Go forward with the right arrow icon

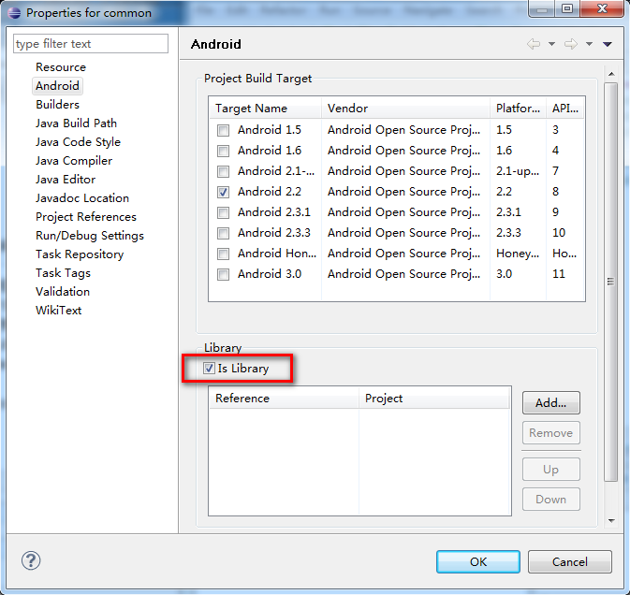571,44
